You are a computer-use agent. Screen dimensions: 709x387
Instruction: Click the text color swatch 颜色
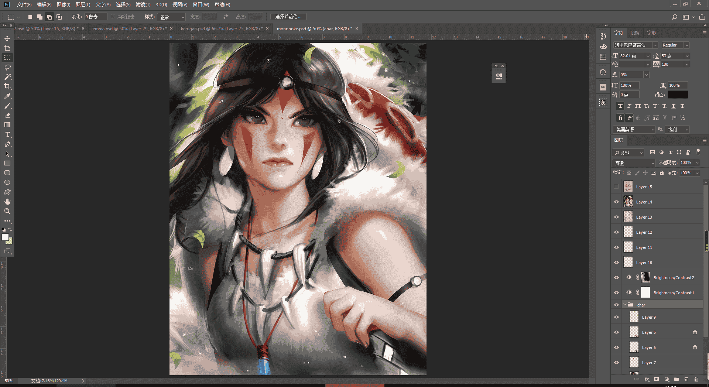678,95
